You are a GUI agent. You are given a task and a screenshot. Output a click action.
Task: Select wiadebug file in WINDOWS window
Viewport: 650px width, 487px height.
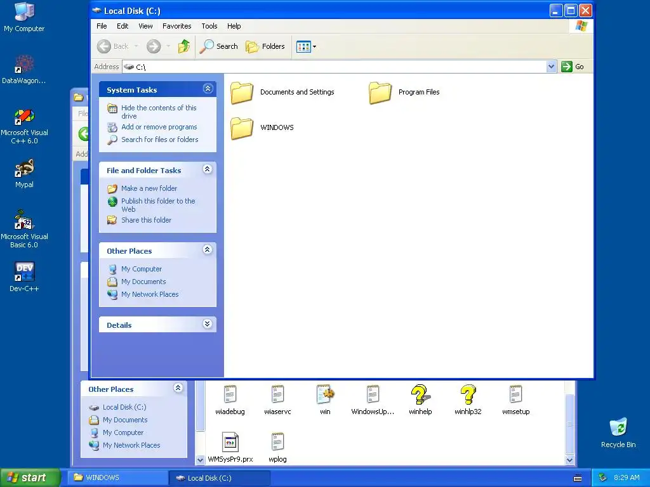coord(230,400)
